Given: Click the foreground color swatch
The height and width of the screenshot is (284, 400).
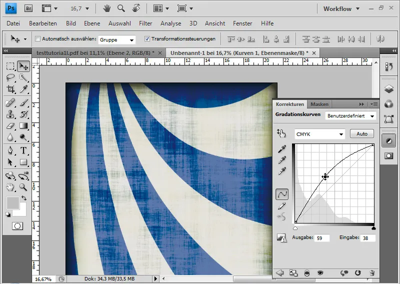Looking at the screenshot, I should (x=13, y=203).
